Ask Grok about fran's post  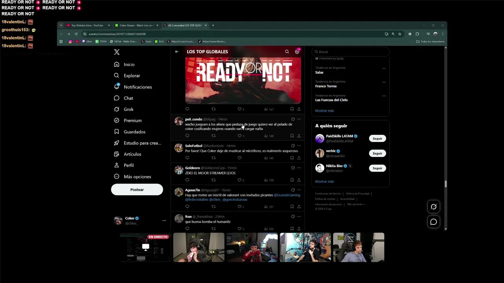pos(293,217)
